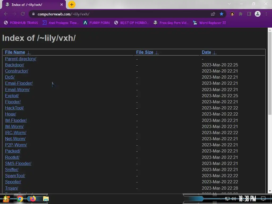Open the Chrome three-dot menu
The width and height of the screenshot is (272, 204).
coord(266,14)
